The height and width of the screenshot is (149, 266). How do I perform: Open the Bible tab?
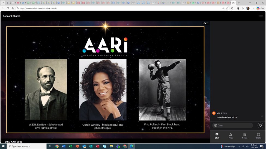point(258,136)
